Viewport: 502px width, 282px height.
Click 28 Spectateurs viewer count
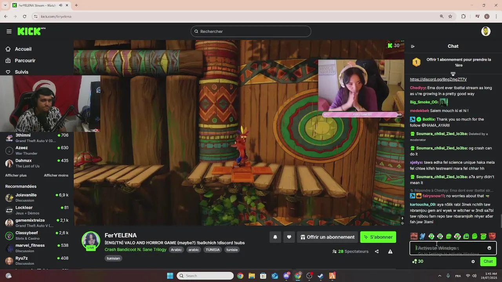(350, 251)
